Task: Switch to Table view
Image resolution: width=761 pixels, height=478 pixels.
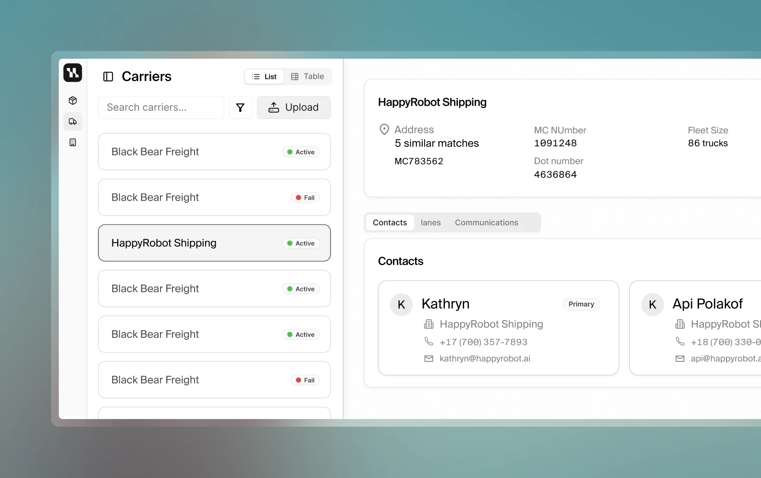Action: (307, 76)
